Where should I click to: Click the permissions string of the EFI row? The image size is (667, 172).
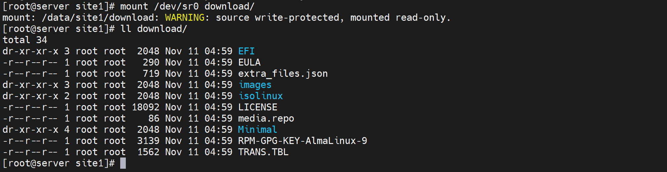(30, 51)
